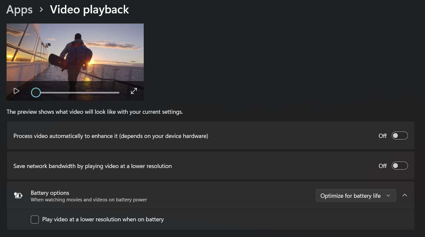The width and height of the screenshot is (425, 237).
Task: Click the 'Video playback' breadcrumb title
Action: (x=89, y=9)
